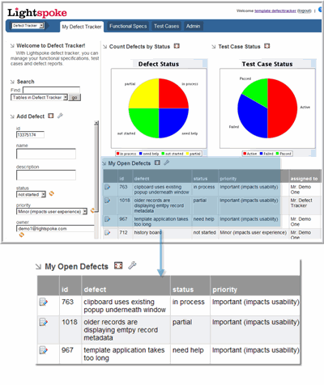The height and width of the screenshot is (385, 324).
Task: Edit defect 712 history board row
Action: point(107,232)
